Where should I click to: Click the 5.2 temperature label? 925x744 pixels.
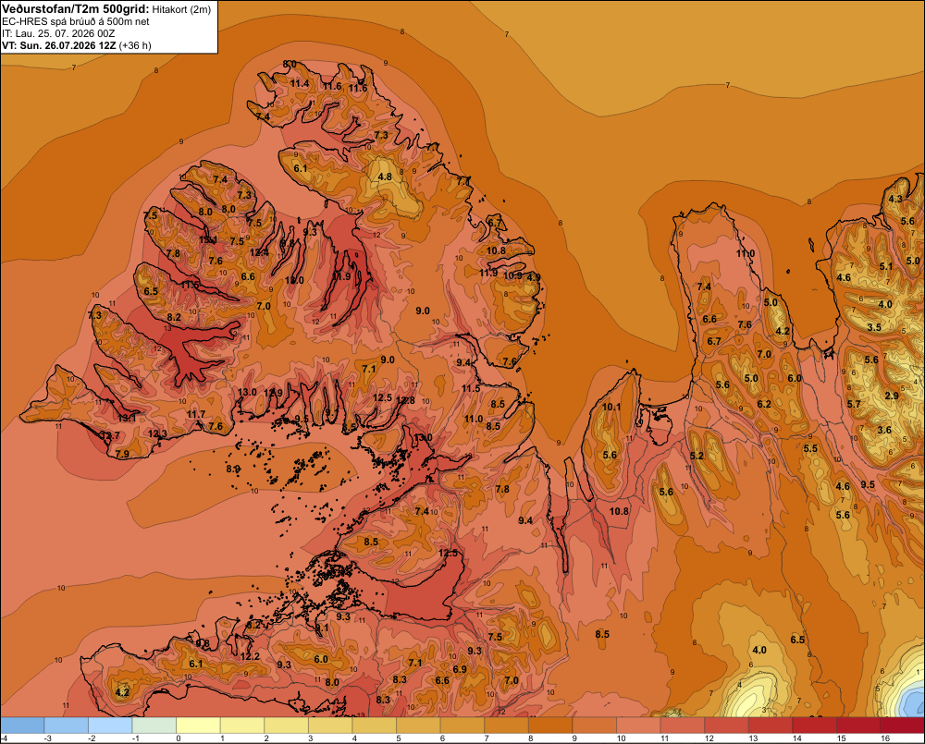click(x=697, y=456)
